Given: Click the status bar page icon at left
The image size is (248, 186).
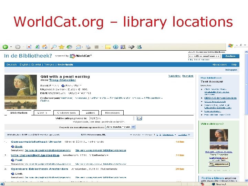Looking at the screenshot, I should [x=2, y=184].
